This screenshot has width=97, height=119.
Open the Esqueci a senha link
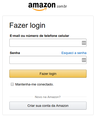[x=74, y=53]
